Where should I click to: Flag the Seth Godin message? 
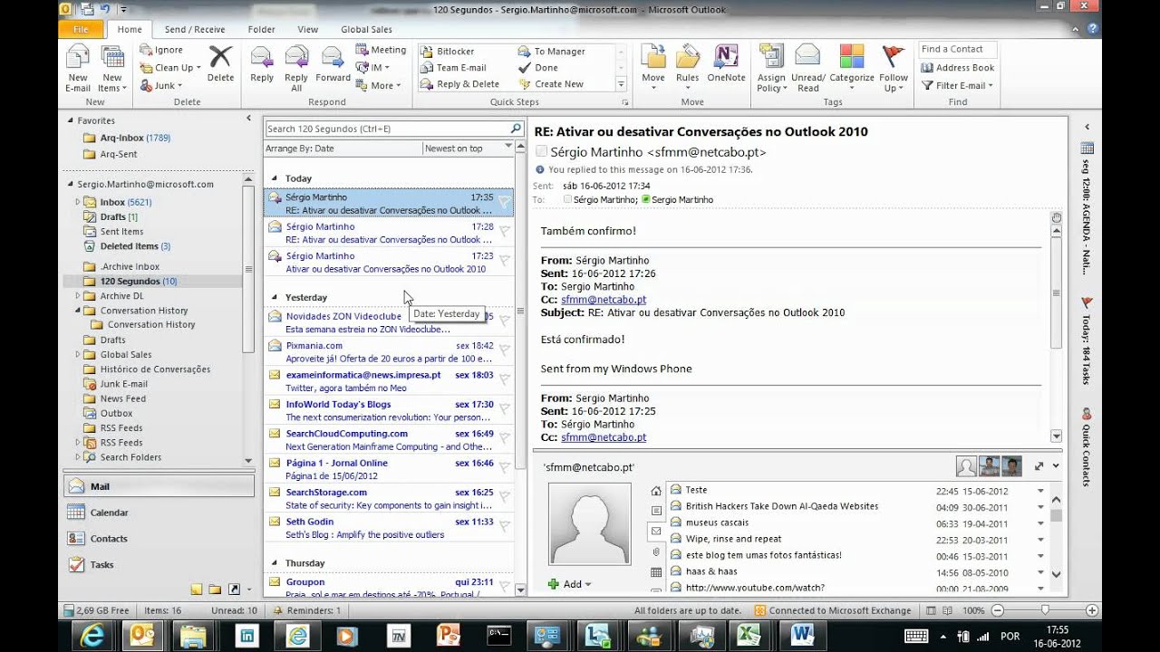[505, 527]
